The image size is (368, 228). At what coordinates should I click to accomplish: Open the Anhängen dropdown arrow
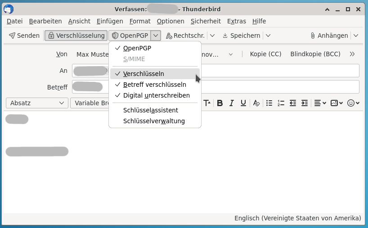tap(356, 36)
